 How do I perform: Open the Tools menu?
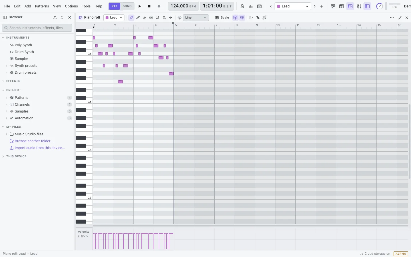[86, 6]
